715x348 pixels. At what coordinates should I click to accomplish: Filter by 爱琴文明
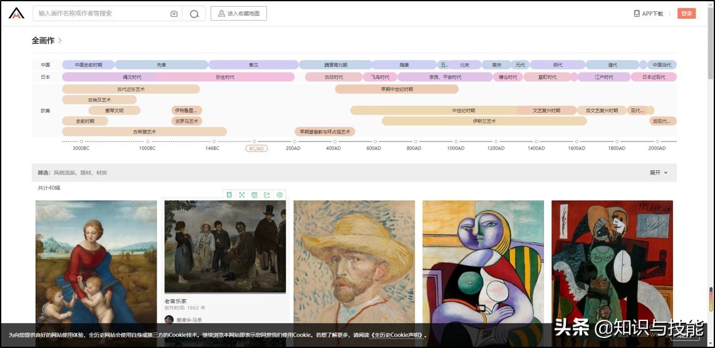(115, 111)
